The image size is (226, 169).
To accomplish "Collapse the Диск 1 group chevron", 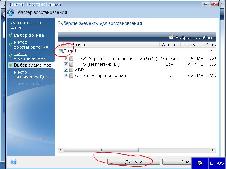I will 212,51.
